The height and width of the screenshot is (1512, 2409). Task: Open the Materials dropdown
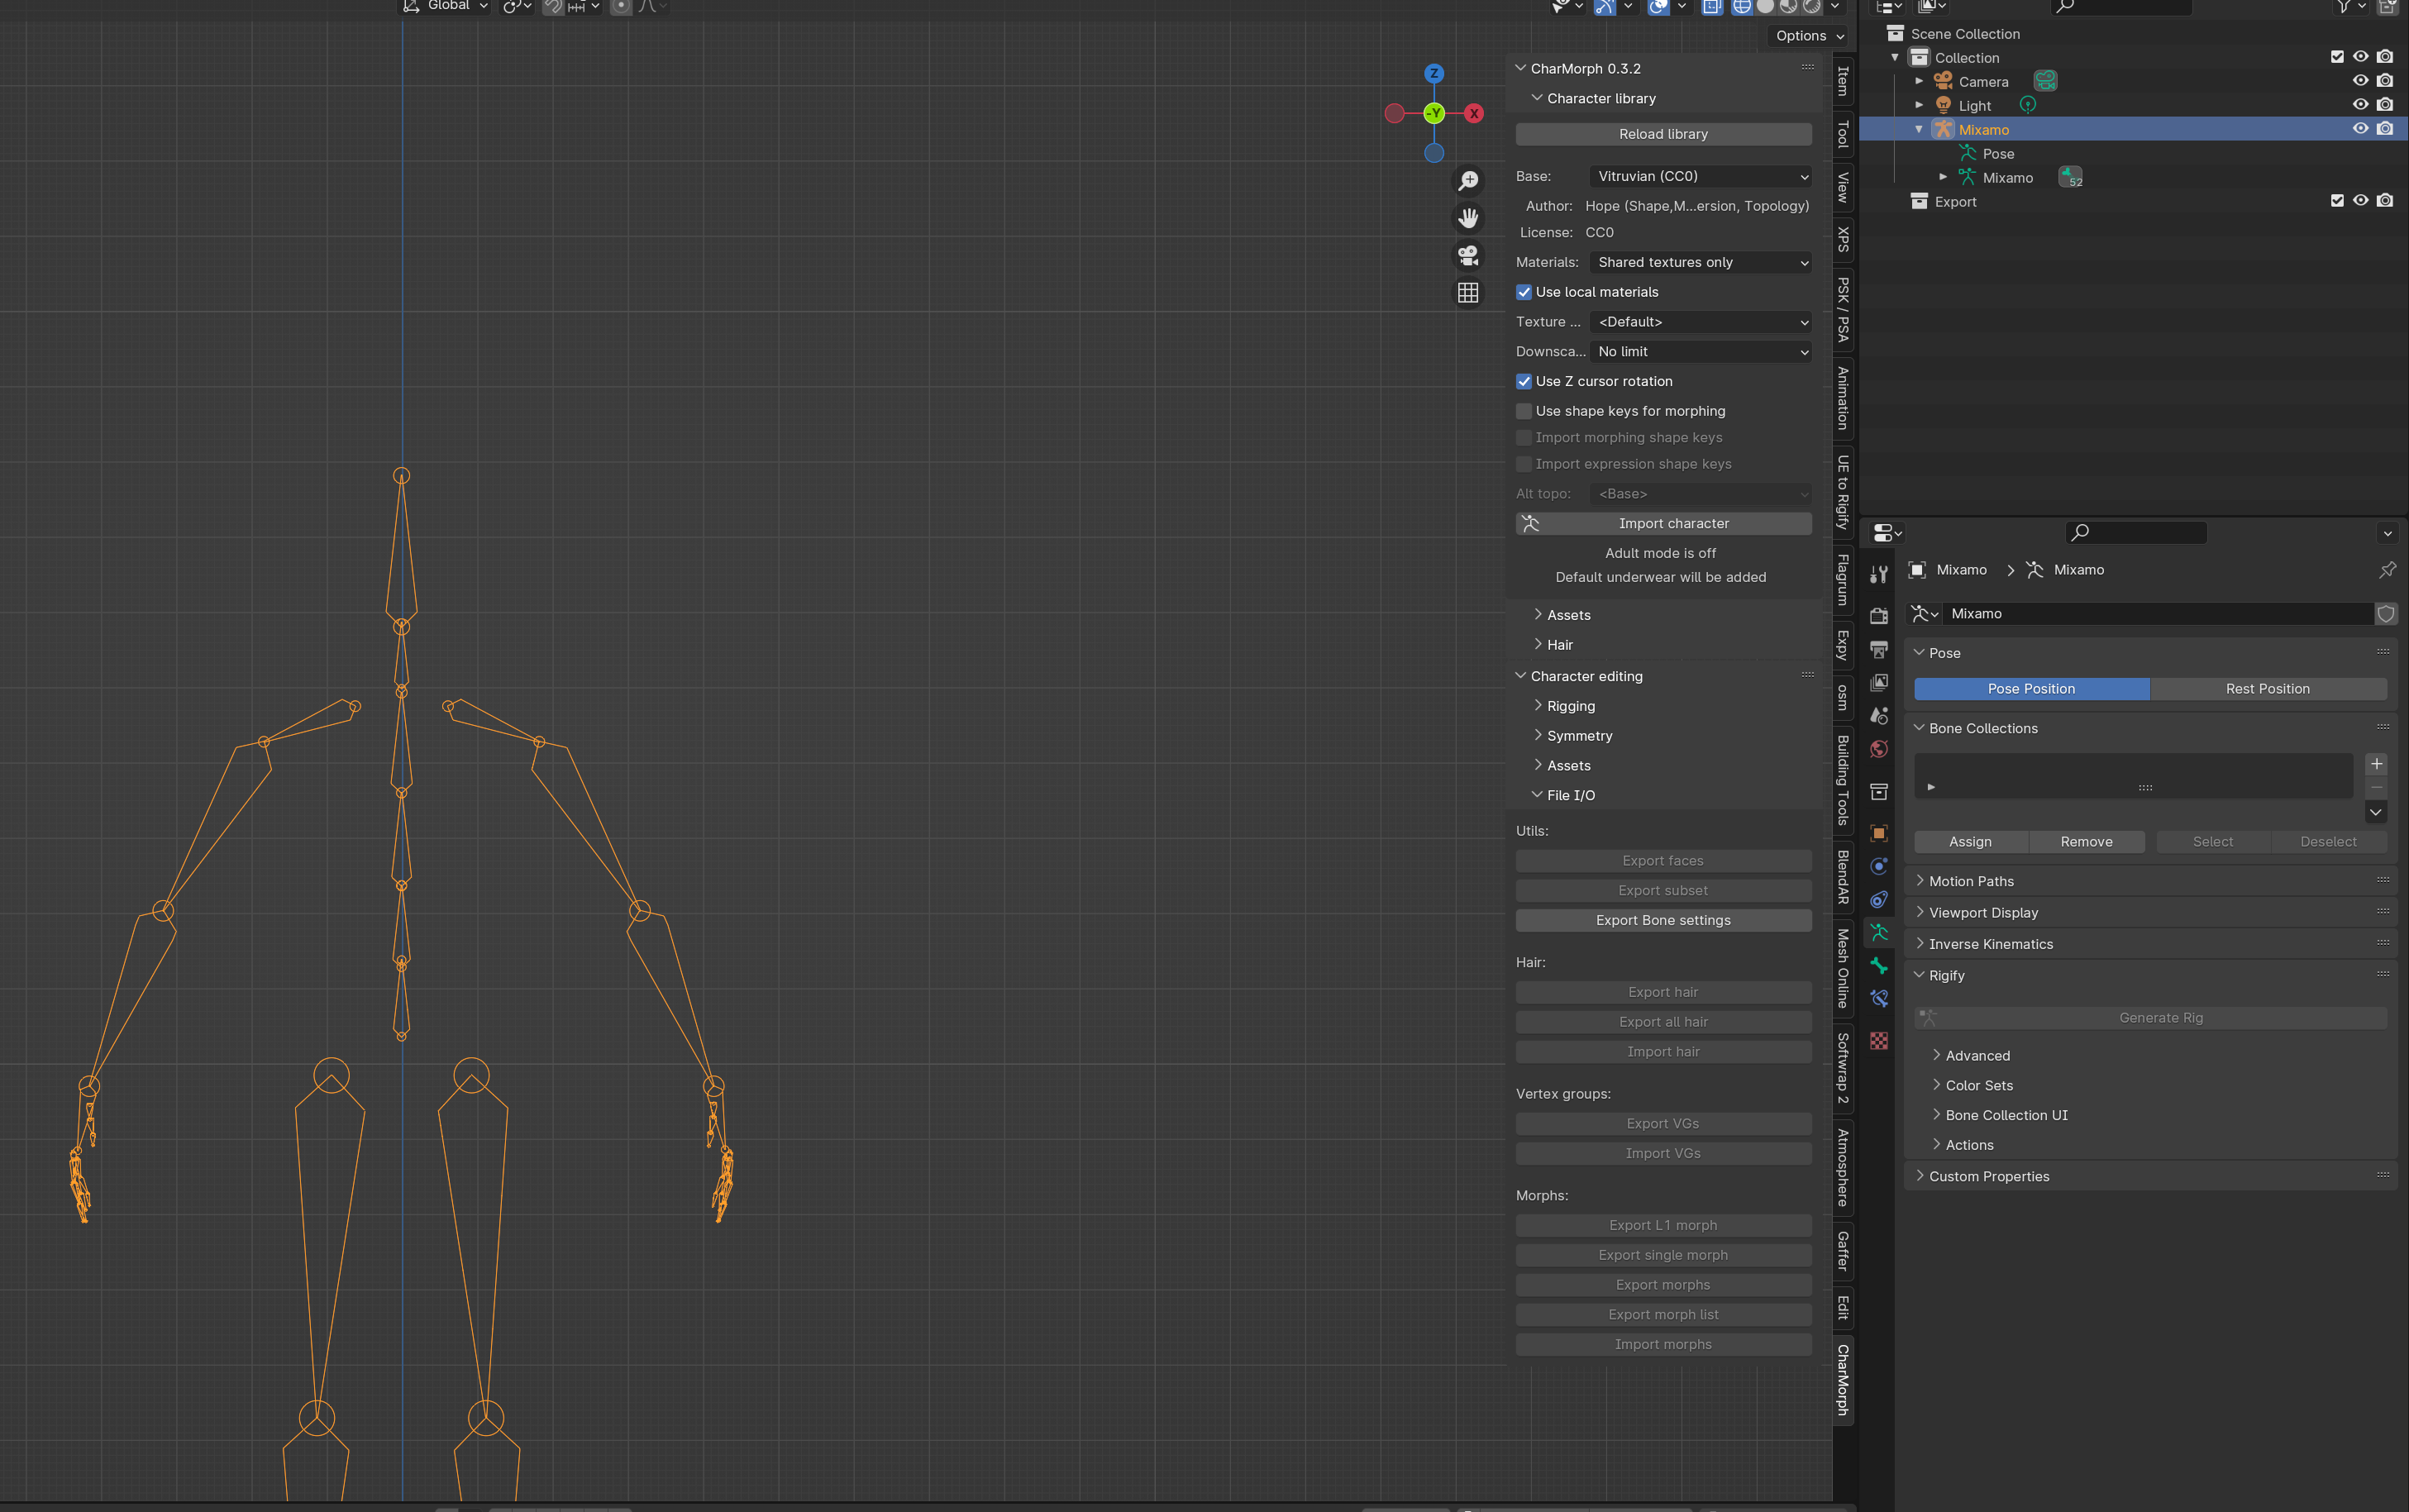pyautogui.click(x=1700, y=262)
